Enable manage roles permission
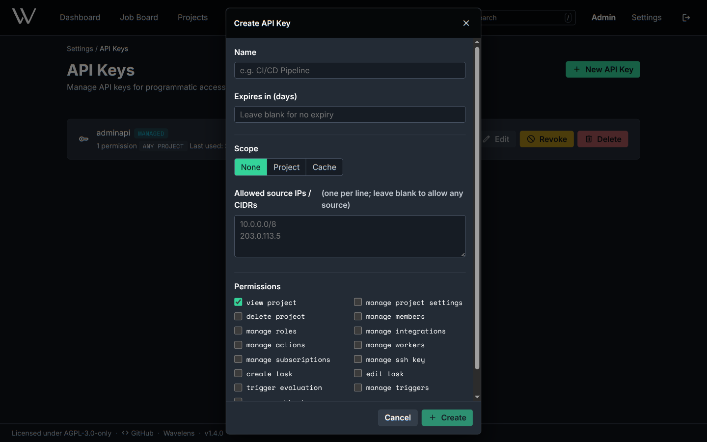The width and height of the screenshot is (707, 442). pos(238,331)
